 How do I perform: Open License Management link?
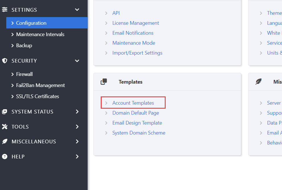pos(135,23)
